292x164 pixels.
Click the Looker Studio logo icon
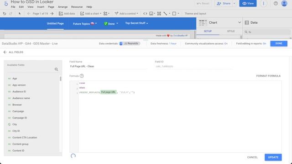point(6,3)
